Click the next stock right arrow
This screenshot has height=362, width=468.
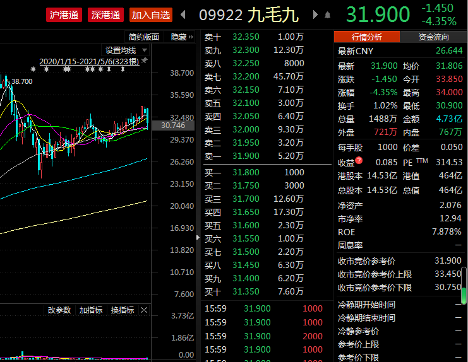pos(315,15)
